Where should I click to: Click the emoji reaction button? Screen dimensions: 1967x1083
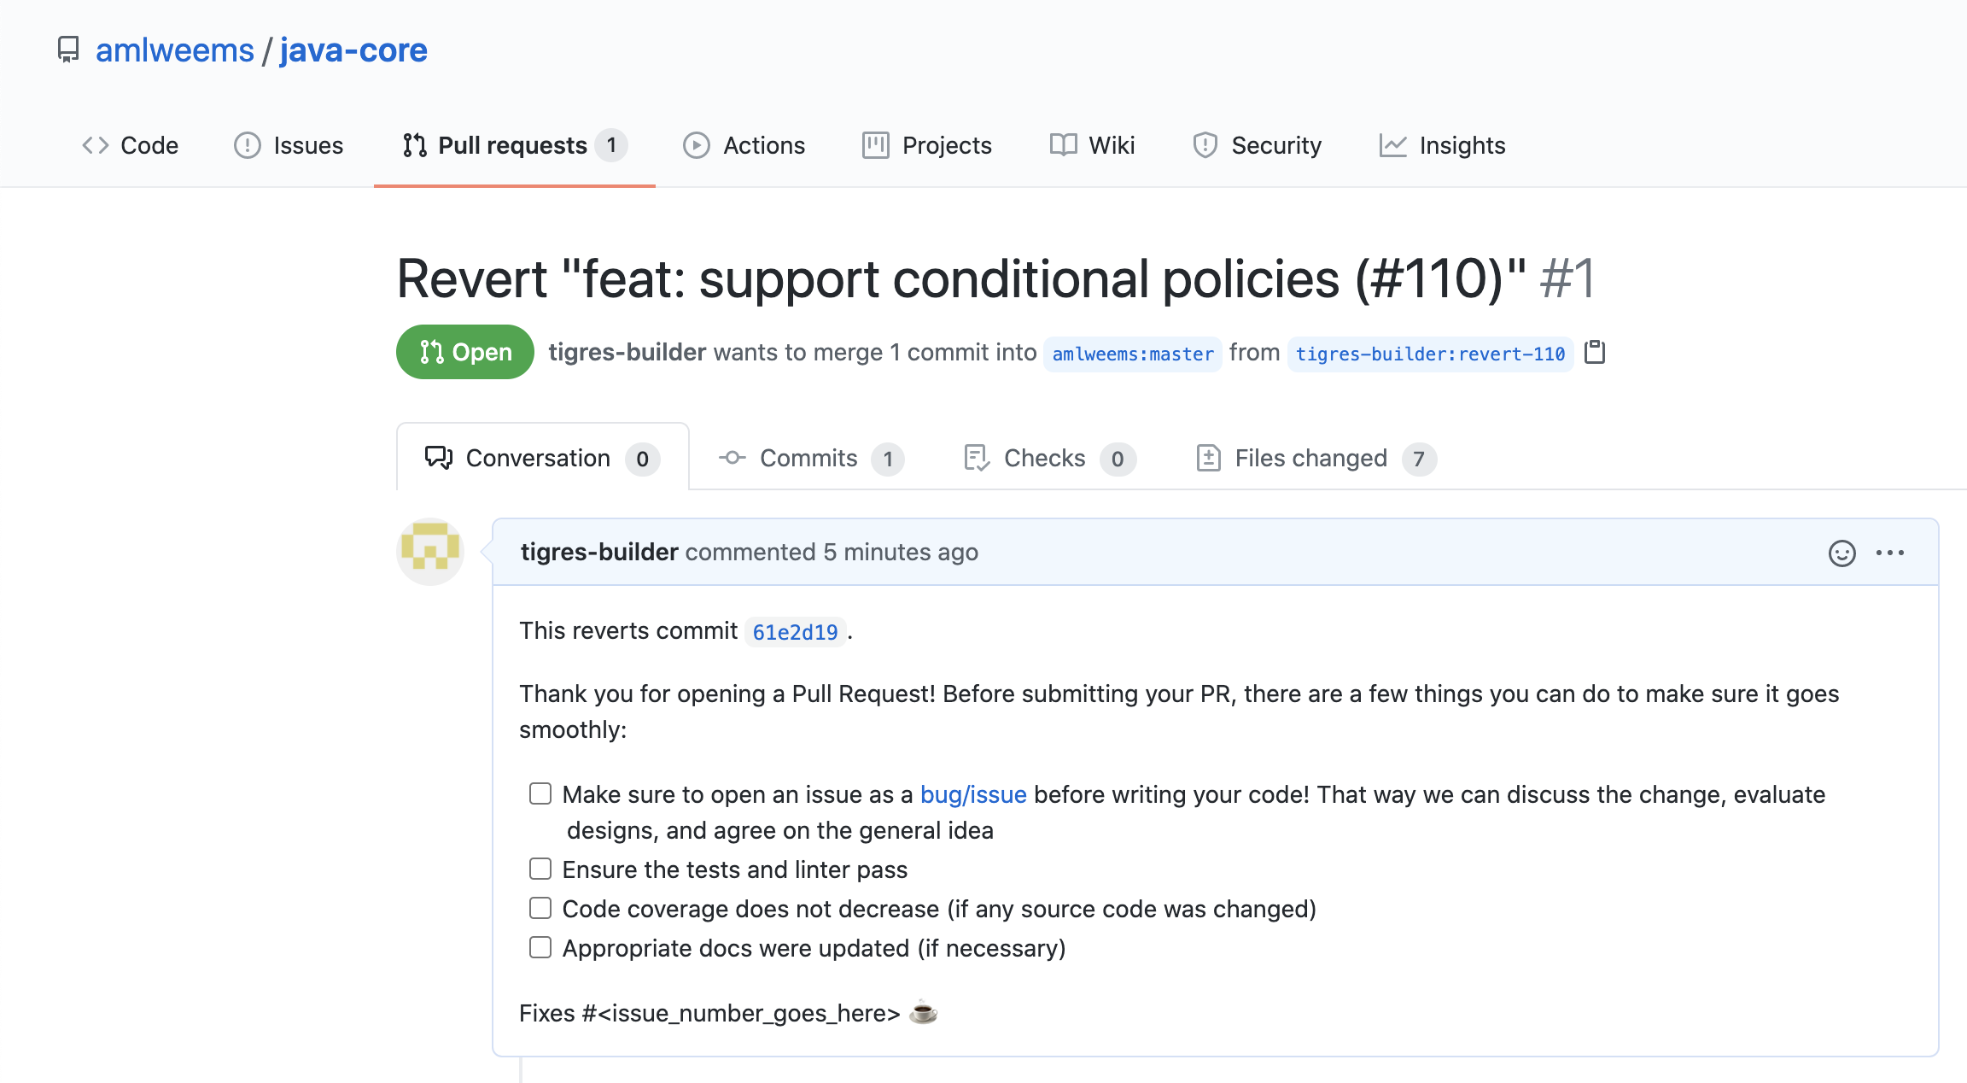[1842, 551]
